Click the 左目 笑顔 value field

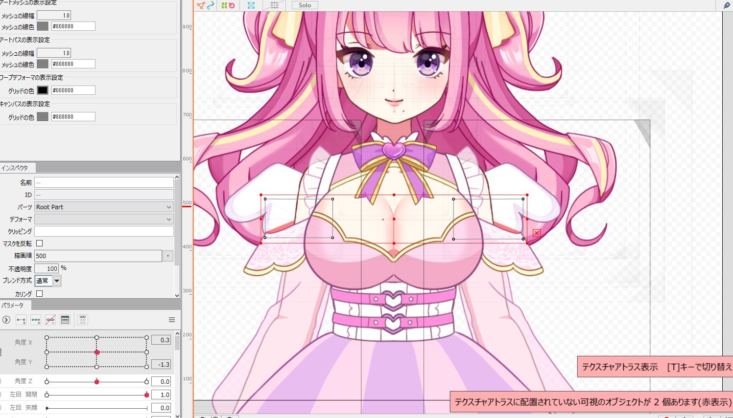point(161,408)
